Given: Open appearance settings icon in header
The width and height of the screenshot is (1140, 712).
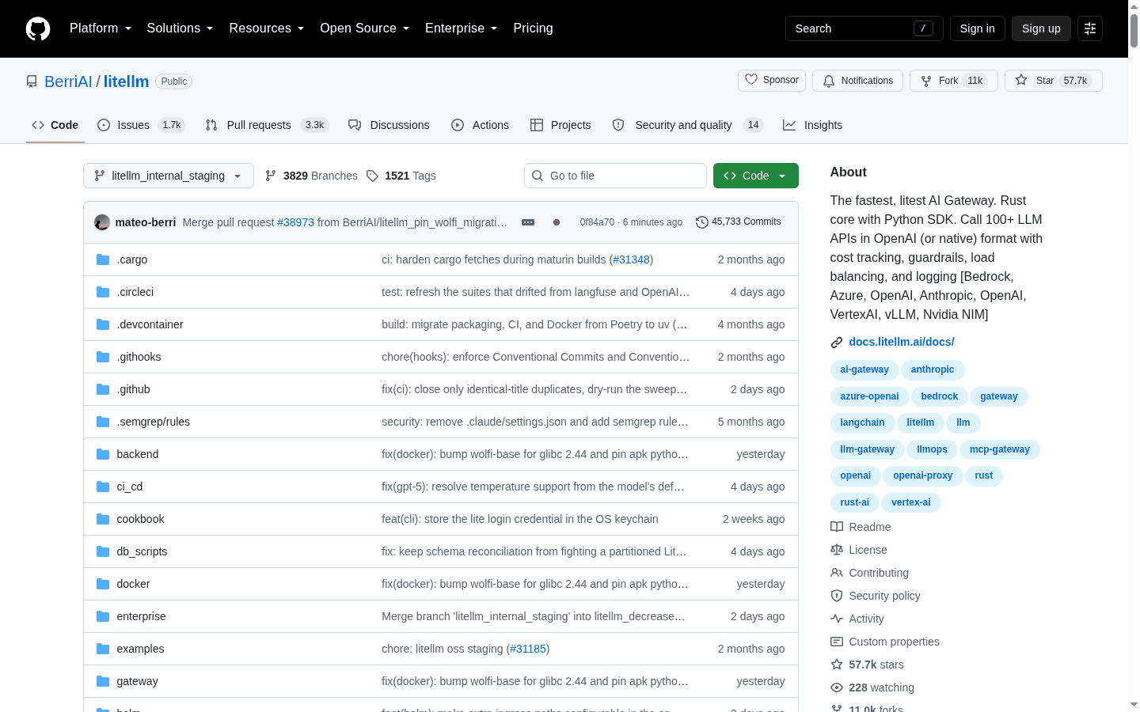Looking at the screenshot, I should click(x=1090, y=28).
